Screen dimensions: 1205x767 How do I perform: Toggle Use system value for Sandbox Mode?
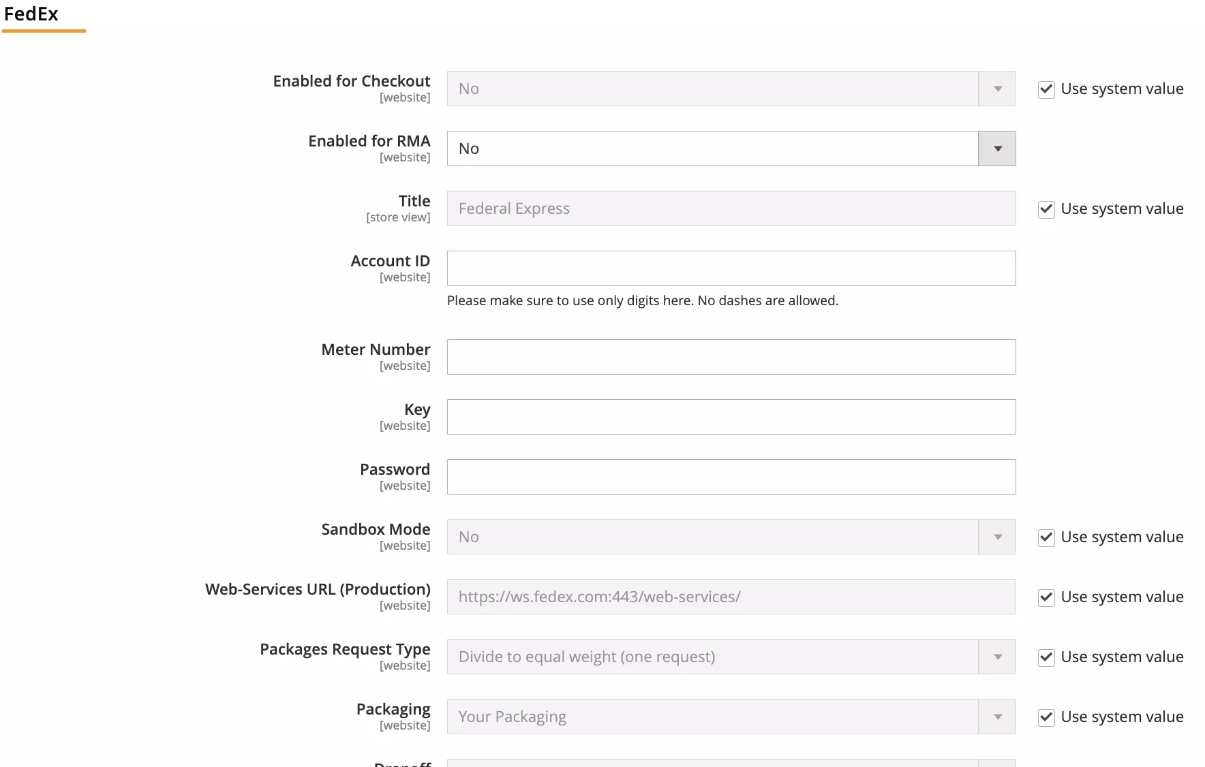[x=1046, y=537]
